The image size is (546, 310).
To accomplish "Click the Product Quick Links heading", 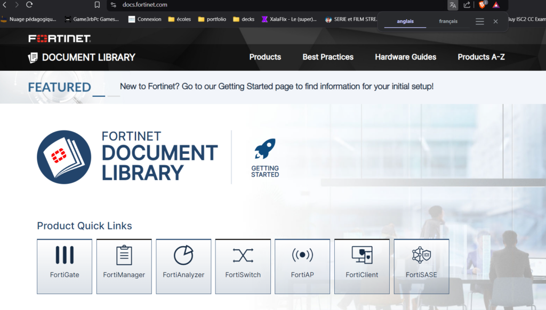I will [x=85, y=226].
